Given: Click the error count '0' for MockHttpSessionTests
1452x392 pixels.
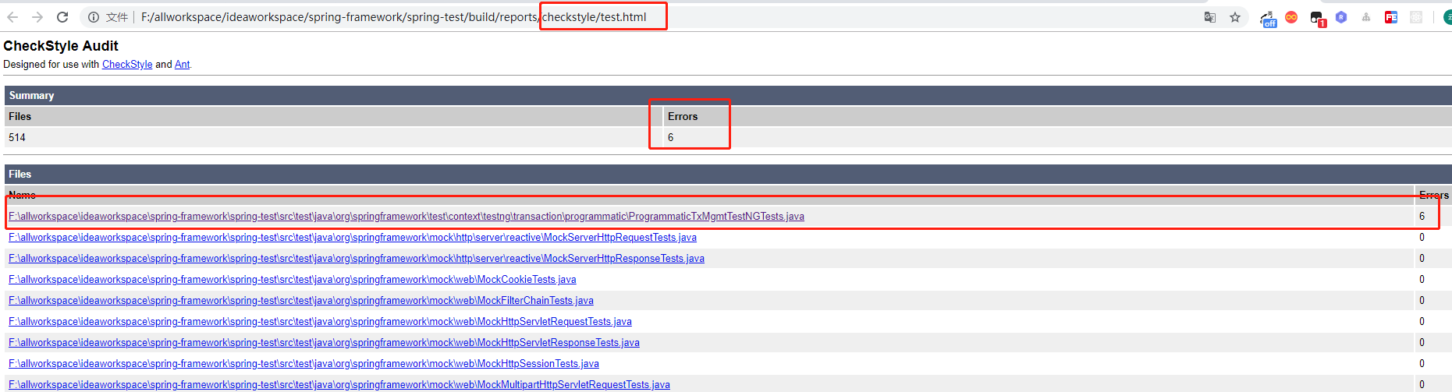Looking at the screenshot, I should click(1422, 364).
